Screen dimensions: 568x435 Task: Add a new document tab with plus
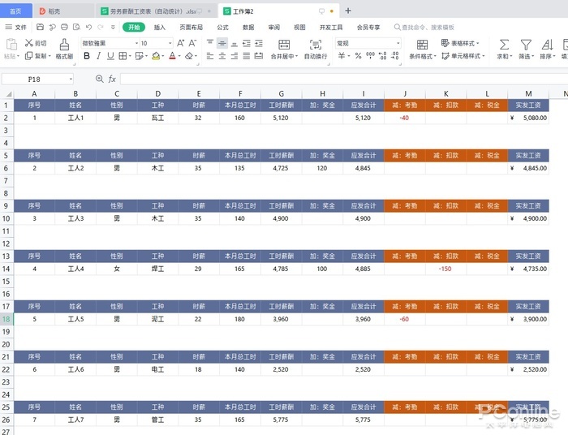pos(348,11)
